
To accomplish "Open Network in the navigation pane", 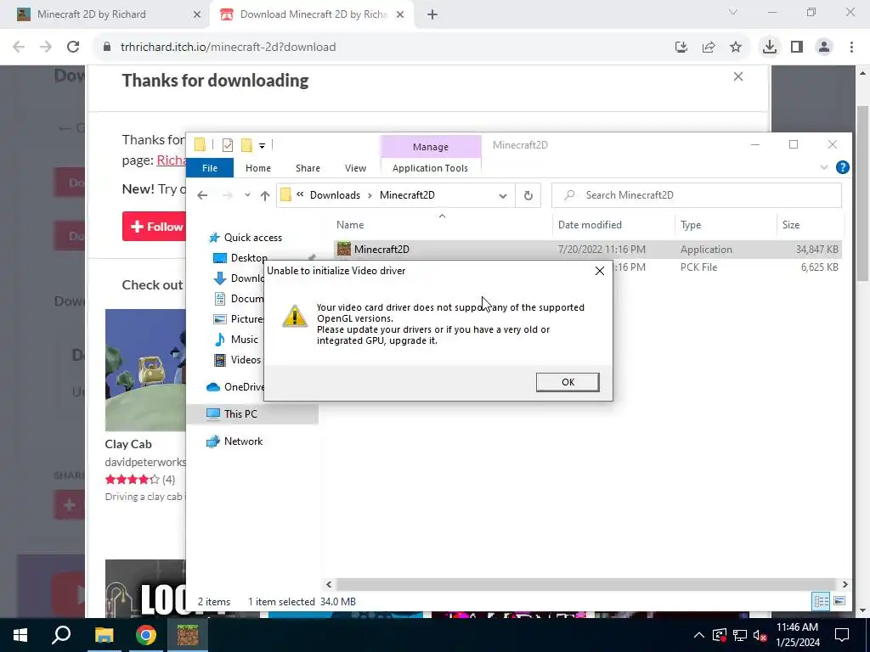I will [x=243, y=441].
